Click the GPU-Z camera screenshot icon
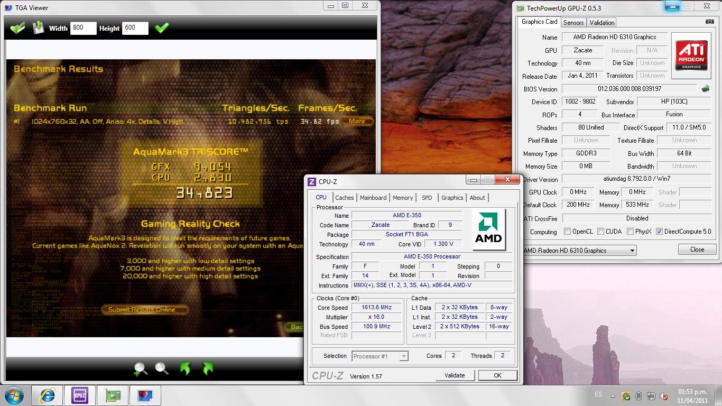This screenshot has height=406, width=722. coord(709,22)
